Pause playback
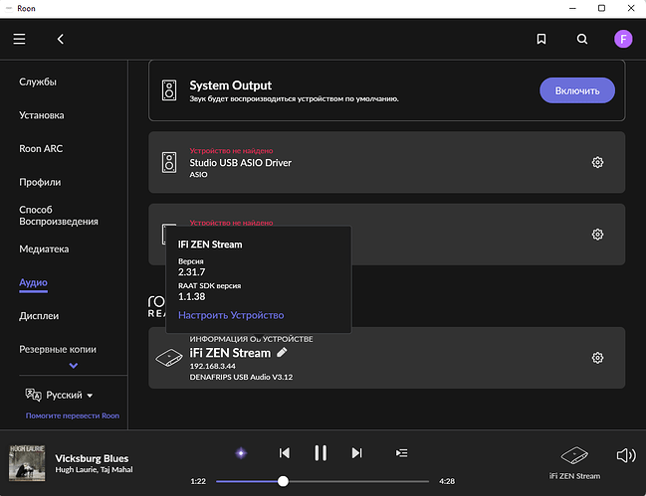The width and height of the screenshot is (646, 496). point(321,453)
